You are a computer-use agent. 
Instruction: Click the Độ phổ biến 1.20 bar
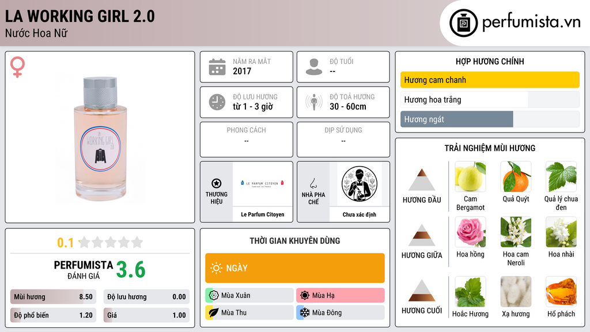click(x=54, y=315)
